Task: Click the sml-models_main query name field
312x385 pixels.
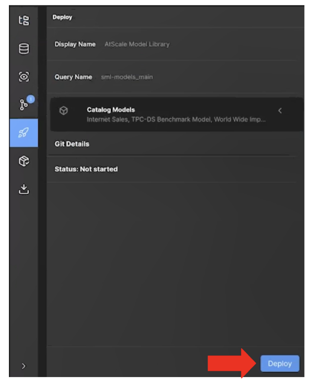Action: coord(127,77)
